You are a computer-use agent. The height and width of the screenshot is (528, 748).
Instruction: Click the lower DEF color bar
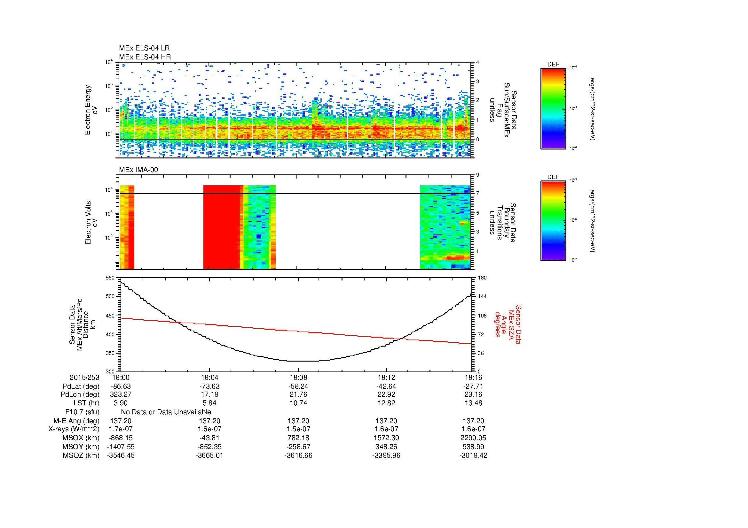pyautogui.click(x=553, y=221)
